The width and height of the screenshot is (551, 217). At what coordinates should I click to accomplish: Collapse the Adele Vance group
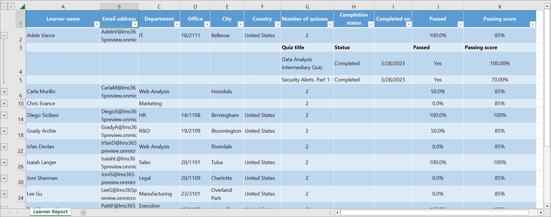click(x=4, y=35)
